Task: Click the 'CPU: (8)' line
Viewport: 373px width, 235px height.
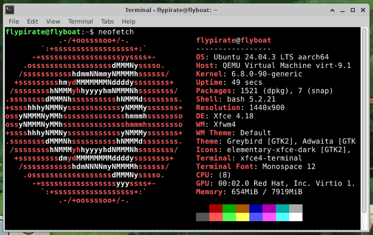Action: (x=214, y=175)
